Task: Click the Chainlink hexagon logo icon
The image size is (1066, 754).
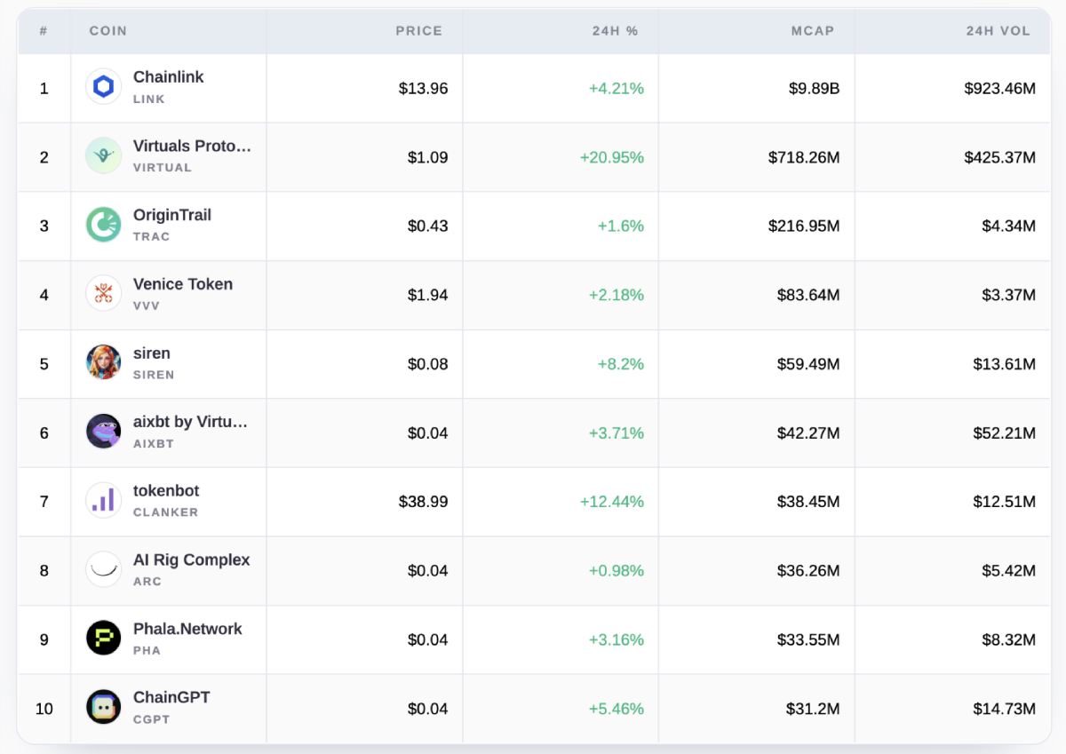Action: [x=103, y=87]
